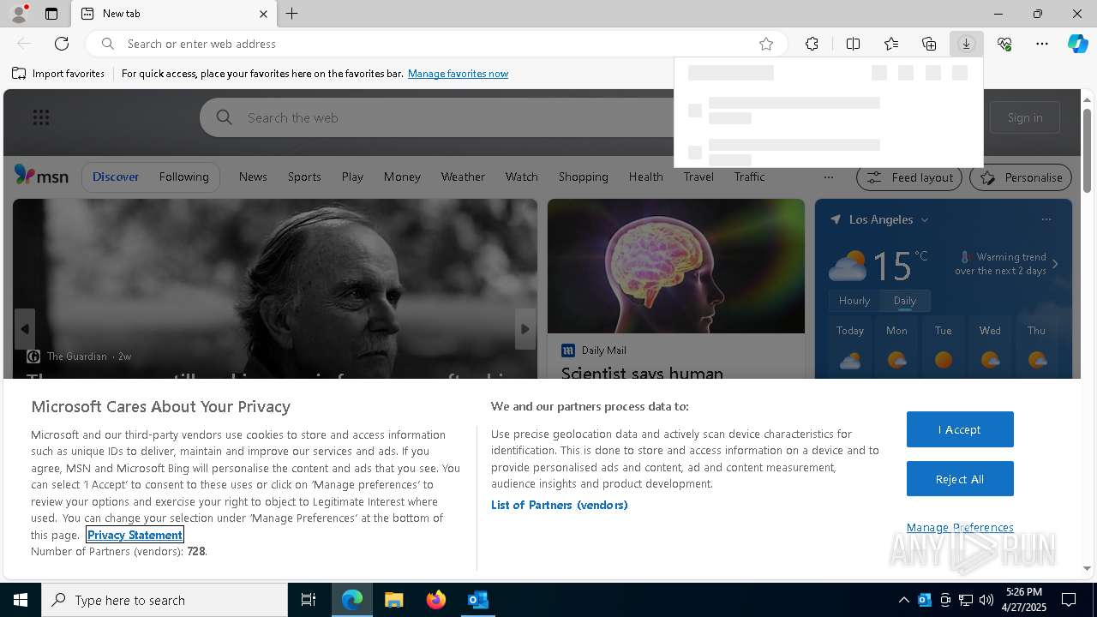
Task: Open List of Partners (vendors) link
Action: [x=559, y=505]
